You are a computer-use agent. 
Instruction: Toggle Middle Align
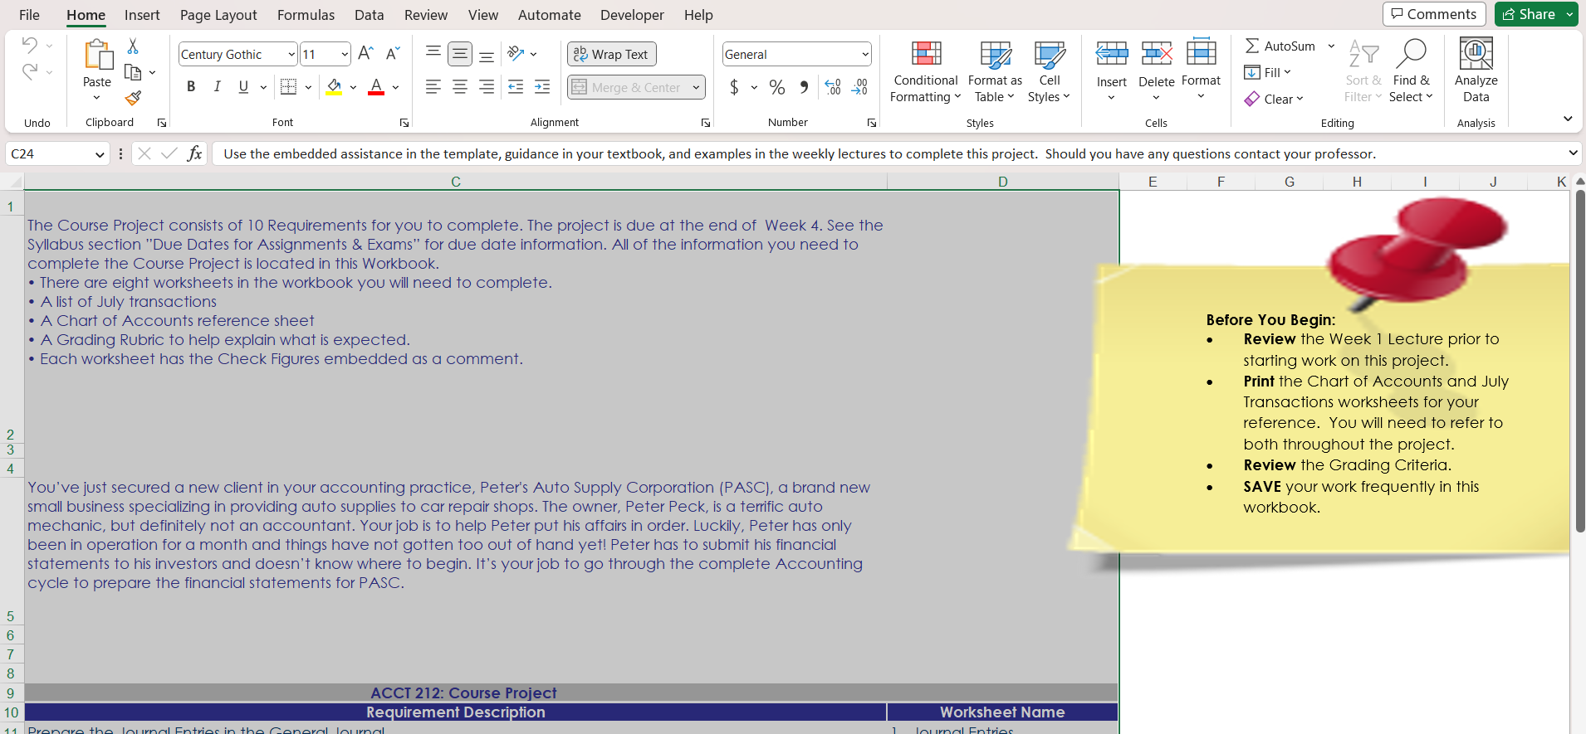click(x=459, y=54)
